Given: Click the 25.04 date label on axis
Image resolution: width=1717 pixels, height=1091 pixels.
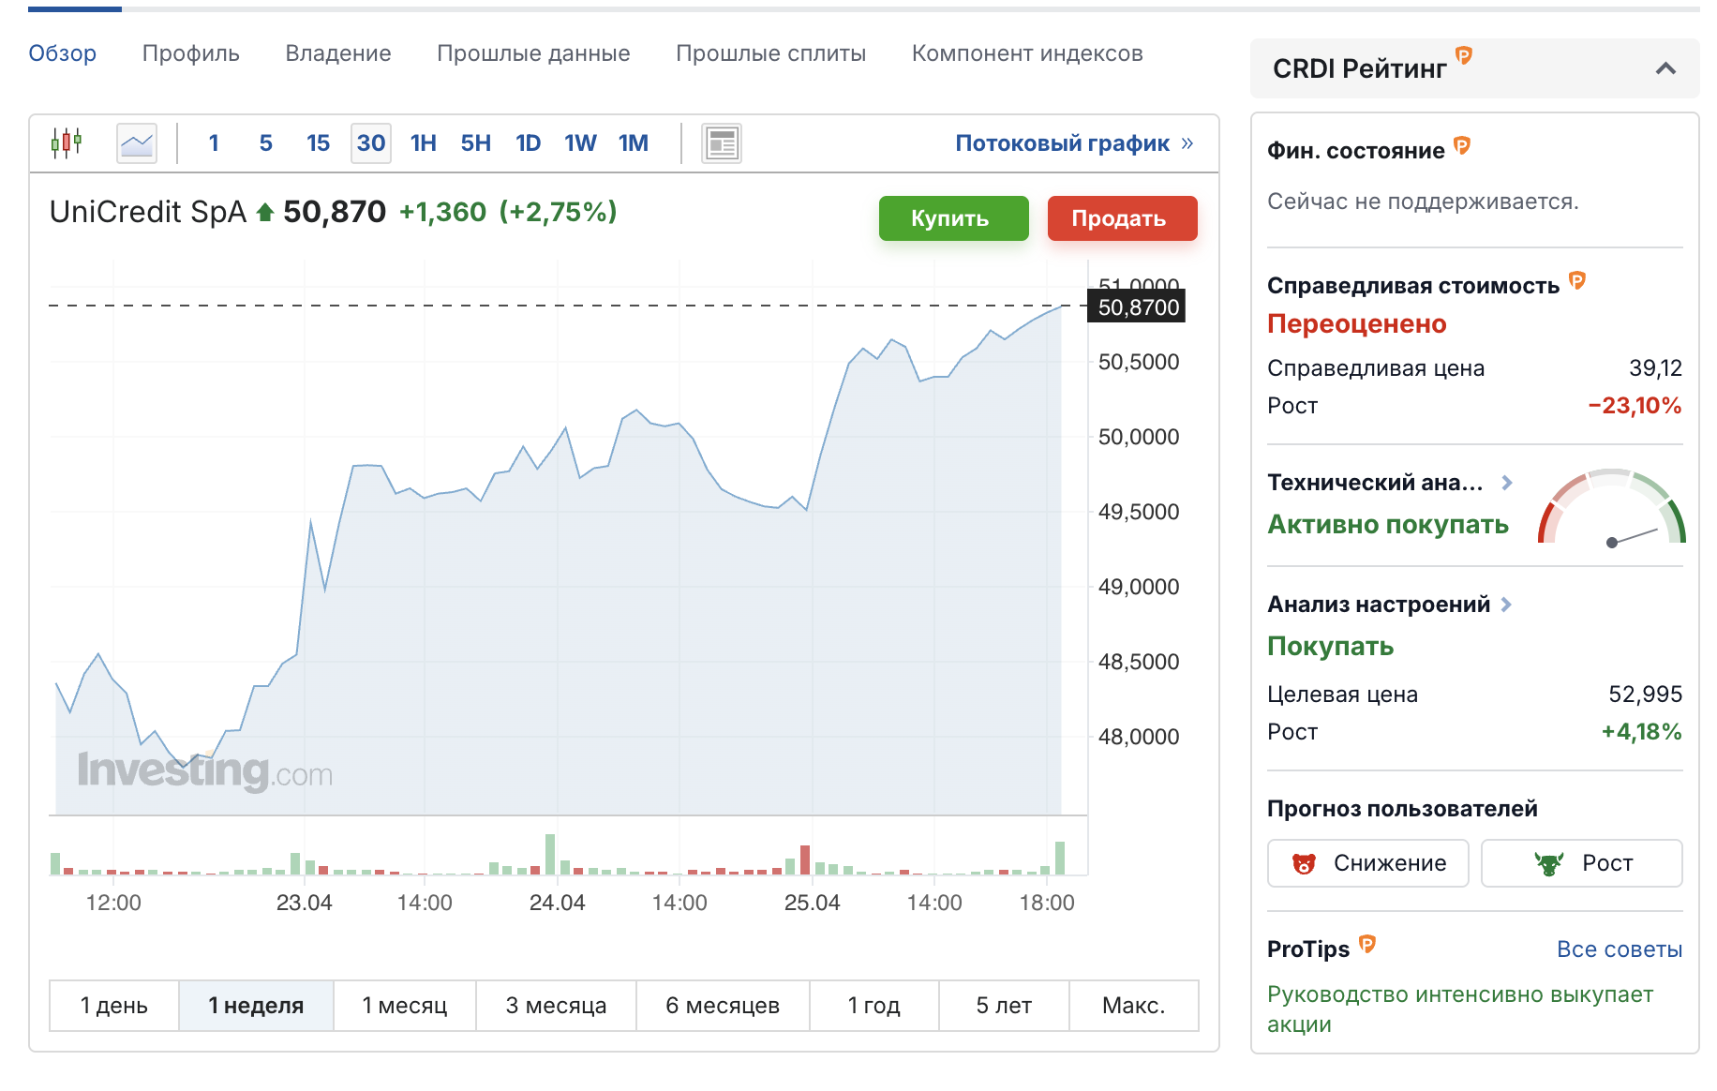Looking at the screenshot, I should coord(812,903).
